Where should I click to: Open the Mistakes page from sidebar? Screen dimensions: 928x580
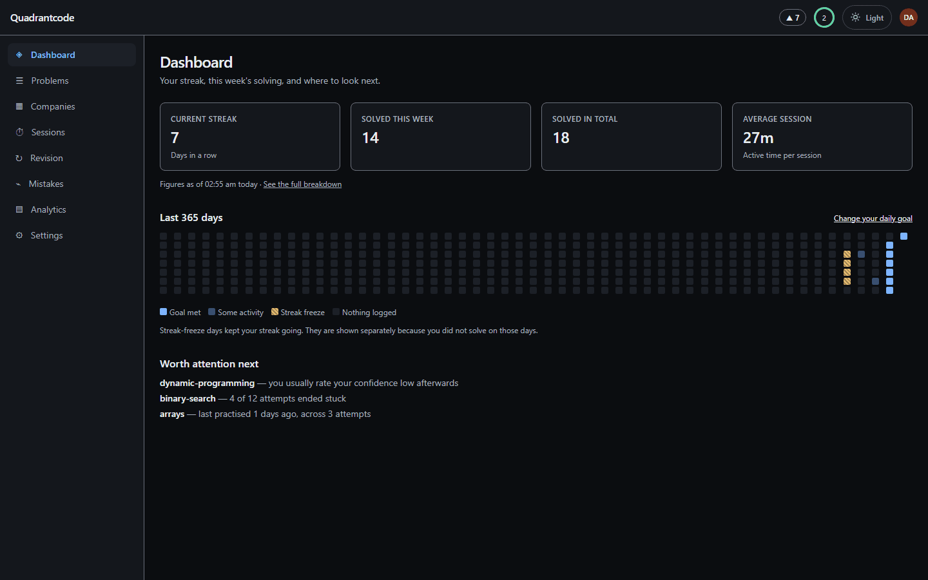(72, 184)
